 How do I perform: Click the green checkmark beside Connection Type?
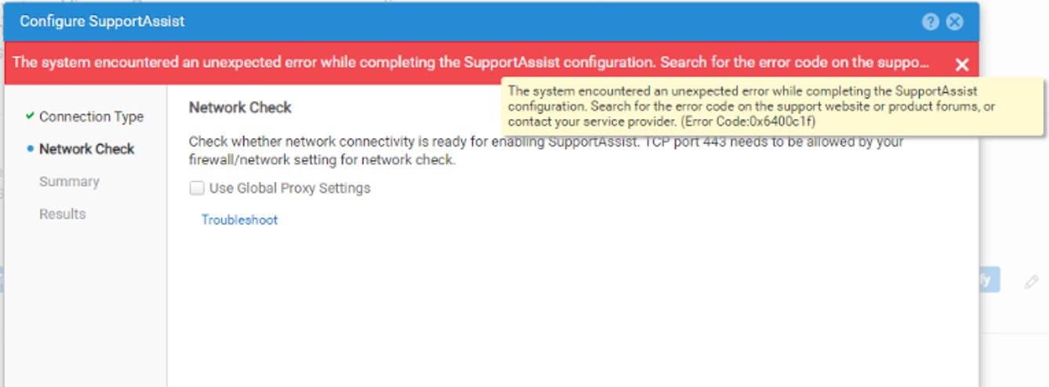tap(30, 116)
